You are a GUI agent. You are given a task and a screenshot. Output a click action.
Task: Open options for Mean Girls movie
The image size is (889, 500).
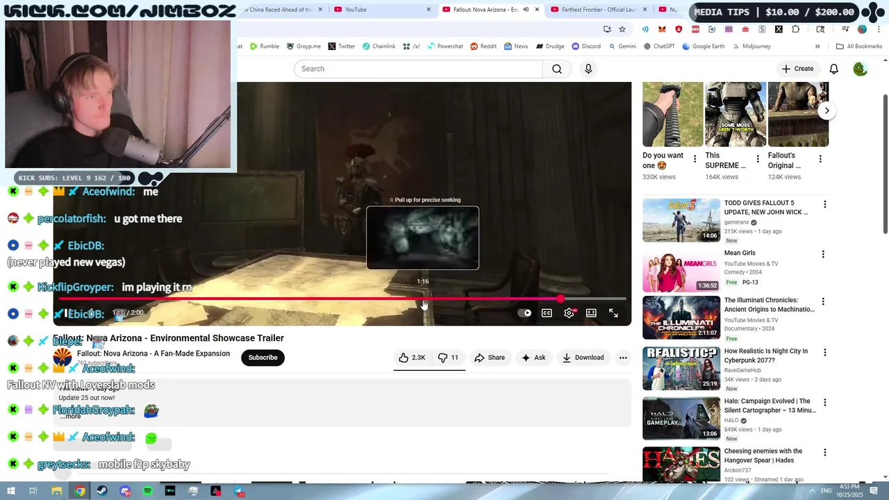tap(823, 255)
